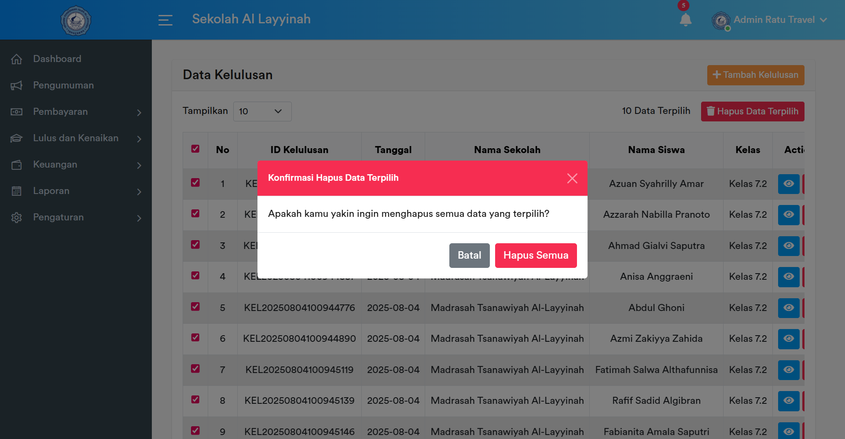This screenshot has height=439, width=845.
Task: Click eye icon for Azmi Zakiyya Zahida
Action: (788, 339)
